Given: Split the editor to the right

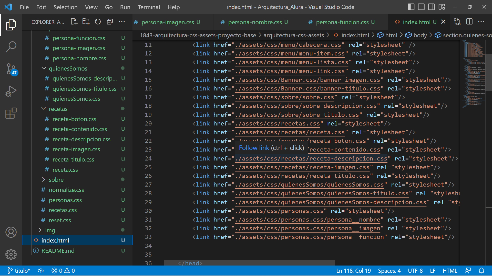Looking at the screenshot, I should tap(469, 22).
